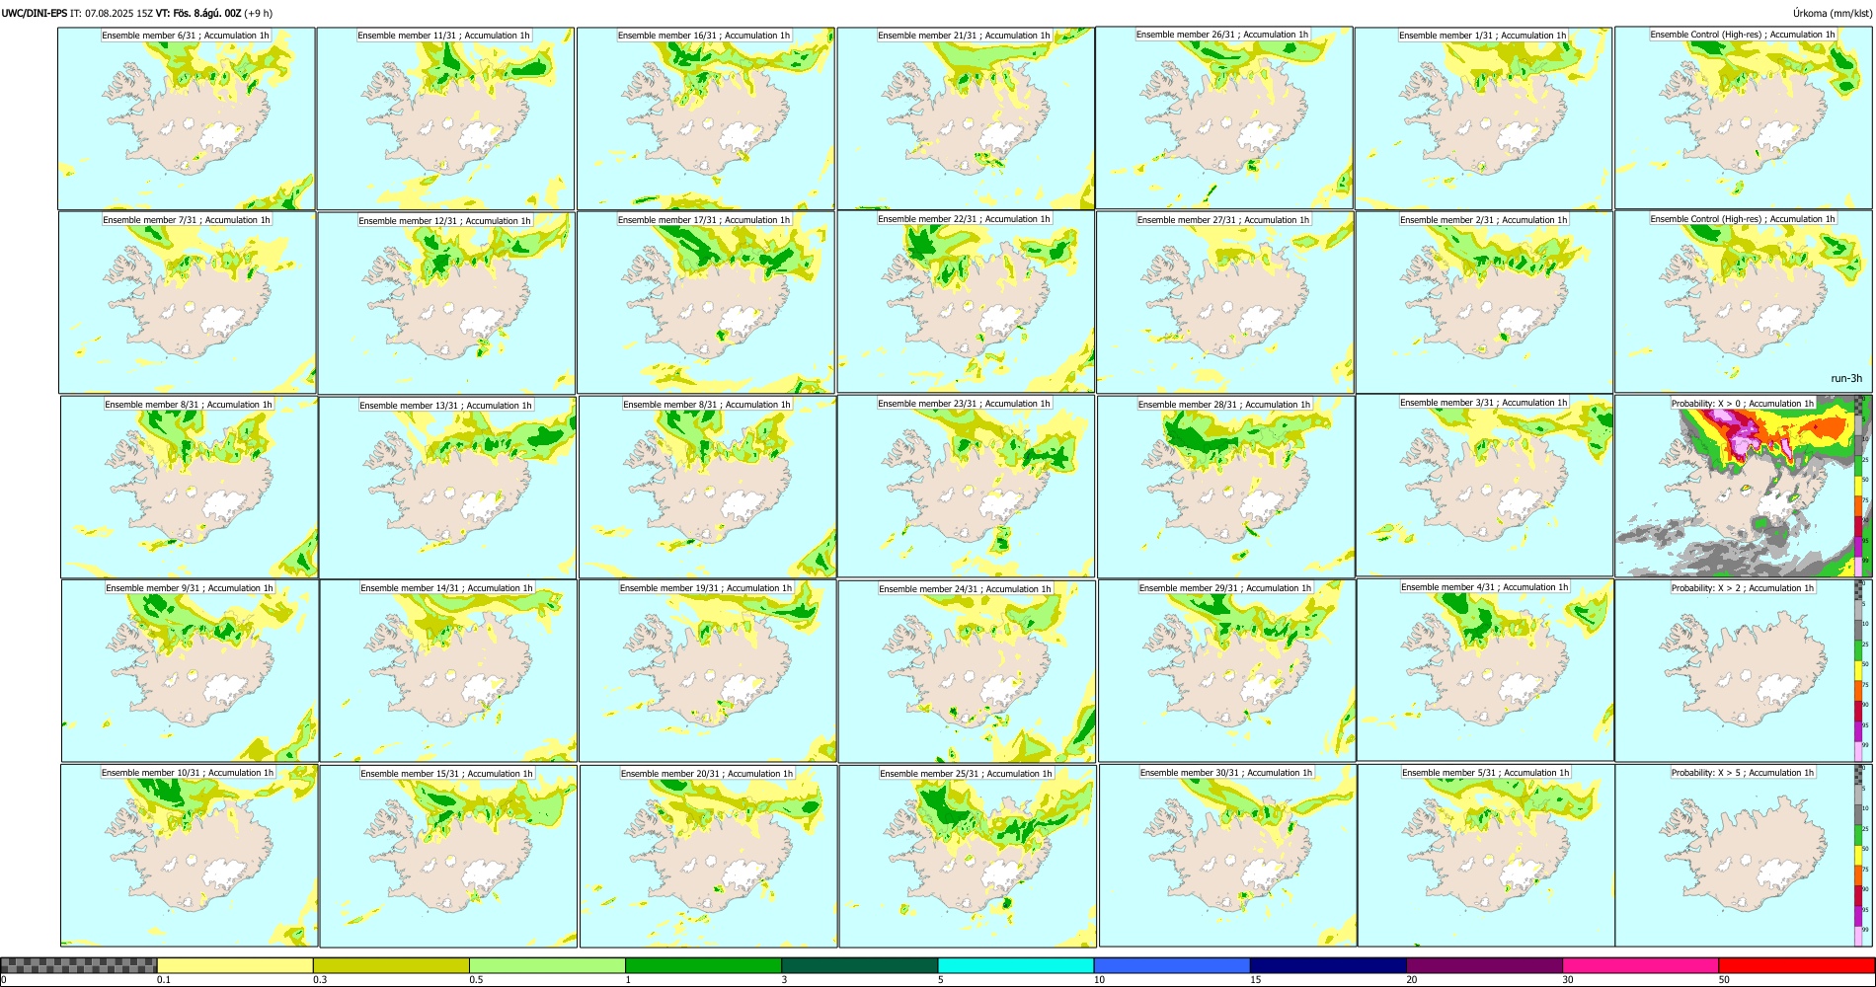Select the 'Ensemble member 21/31 ; Accumulation 1h' label
1876x987 pixels.
tap(964, 36)
